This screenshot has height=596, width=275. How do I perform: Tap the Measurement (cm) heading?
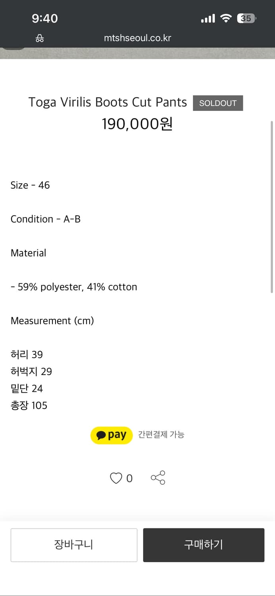point(52,321)
